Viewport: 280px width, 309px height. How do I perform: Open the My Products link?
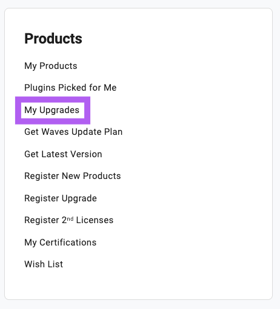pyautogui.click(x=51, y=66)
